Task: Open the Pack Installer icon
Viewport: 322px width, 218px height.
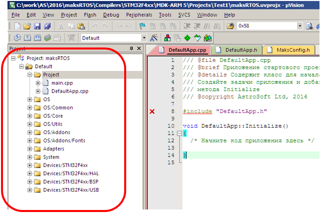Action: pyautogui.click(x=207, y=38)
